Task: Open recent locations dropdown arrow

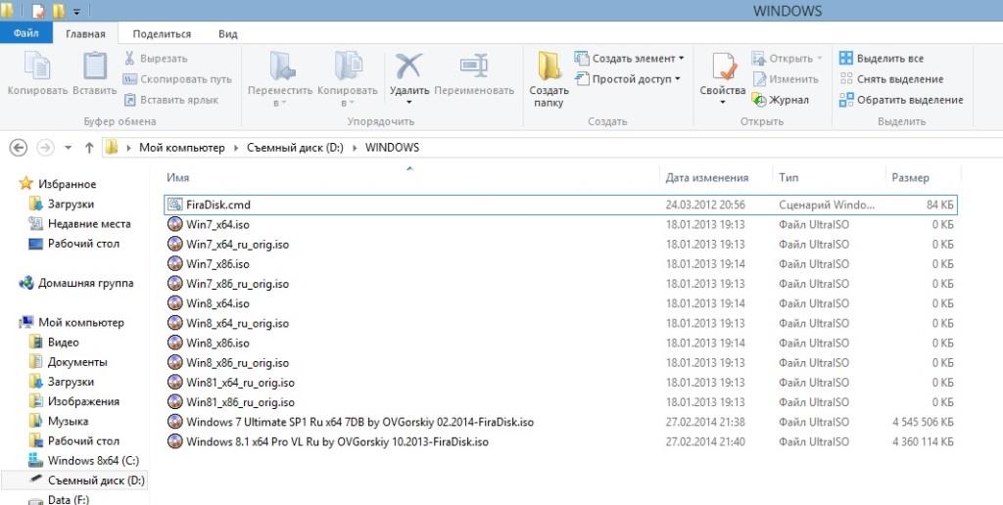Action: pyautogui.click(x=68, y=148)
